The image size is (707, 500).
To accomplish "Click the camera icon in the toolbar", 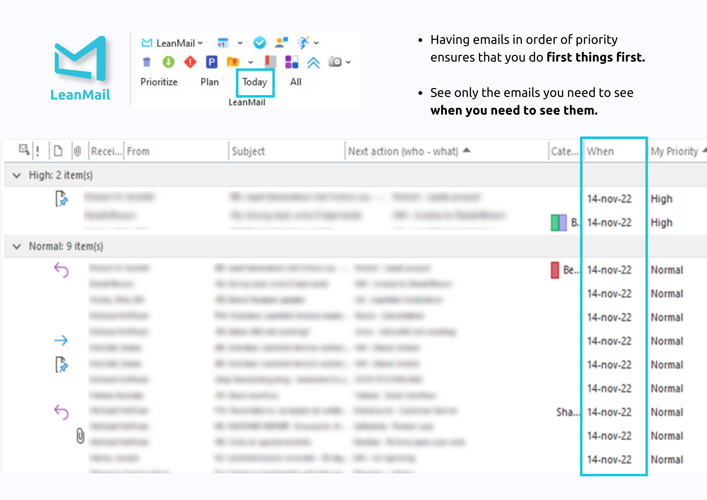I will click(x=335, y=62).
